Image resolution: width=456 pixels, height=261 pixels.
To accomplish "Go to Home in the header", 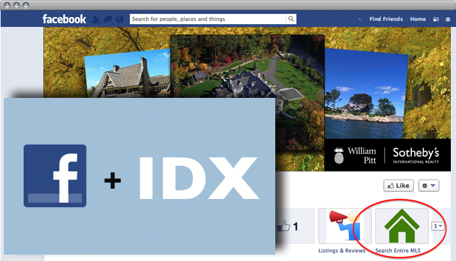I will coord(418,19).
